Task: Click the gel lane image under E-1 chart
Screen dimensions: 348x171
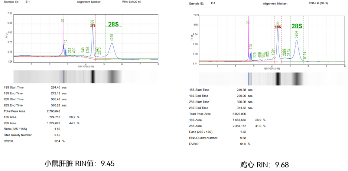Action: 85,77
